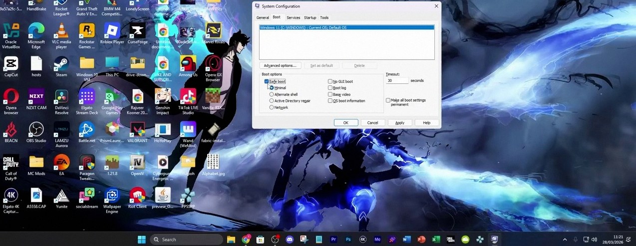636x246 pixels.
Task: Select the Alternate shell radio option
Action: 272,94
